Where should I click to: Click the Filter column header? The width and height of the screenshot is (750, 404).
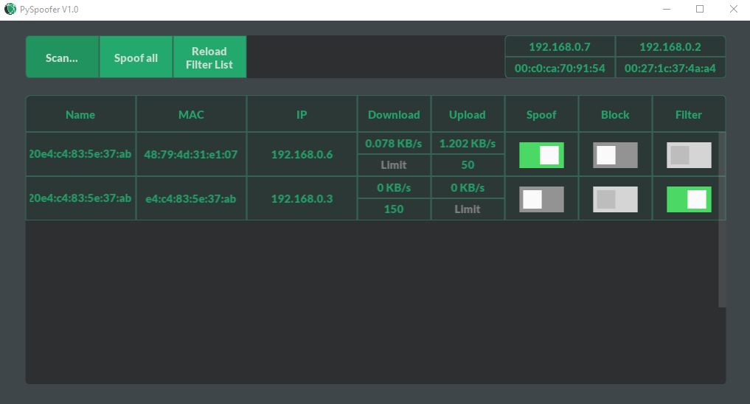(x=689, y=114)
